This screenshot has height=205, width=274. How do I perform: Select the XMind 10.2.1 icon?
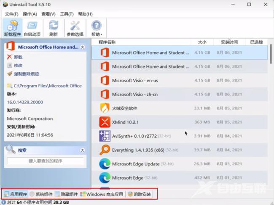[x=105, y=122]
